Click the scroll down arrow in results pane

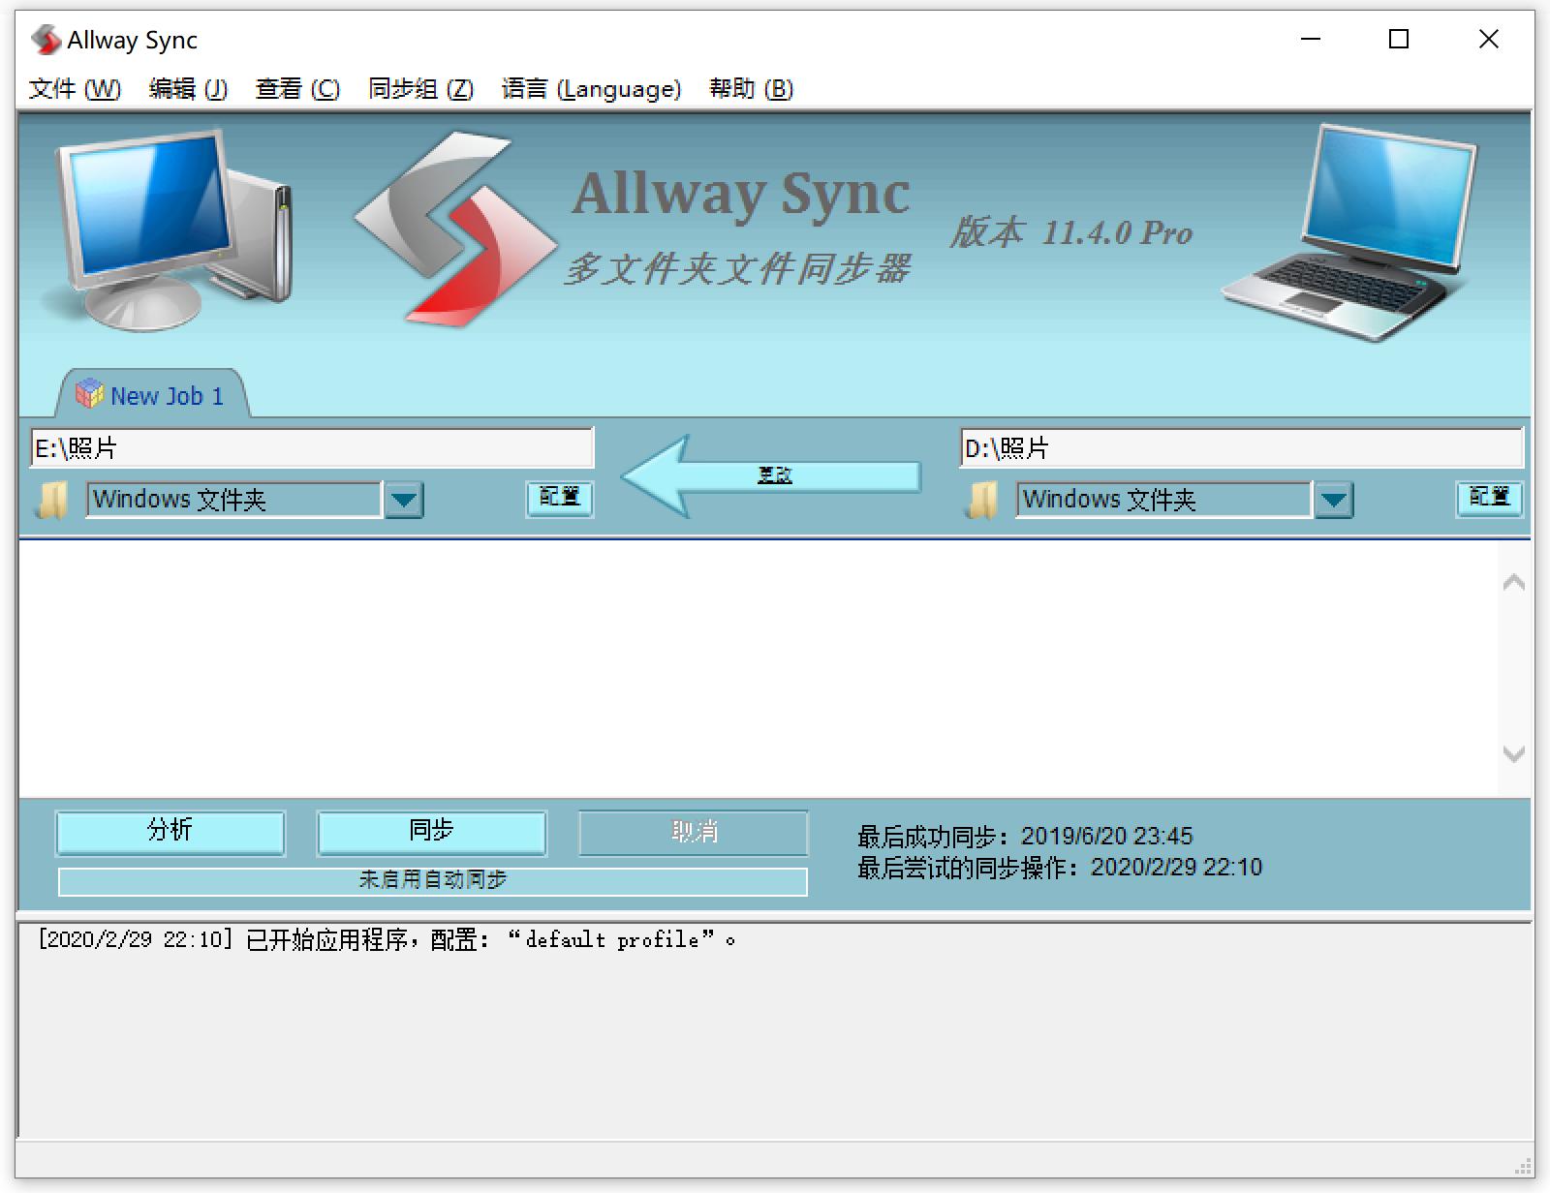pos(1514,753)
